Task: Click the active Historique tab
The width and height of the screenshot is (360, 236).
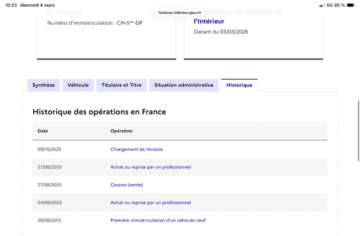Action: (x=239, y=85)
